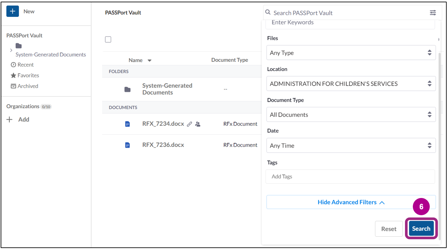The height and width of the screenshot is (249, 448).
Task: Open the advanced filters icon beside search bar
Action: [x=433, y=13]
